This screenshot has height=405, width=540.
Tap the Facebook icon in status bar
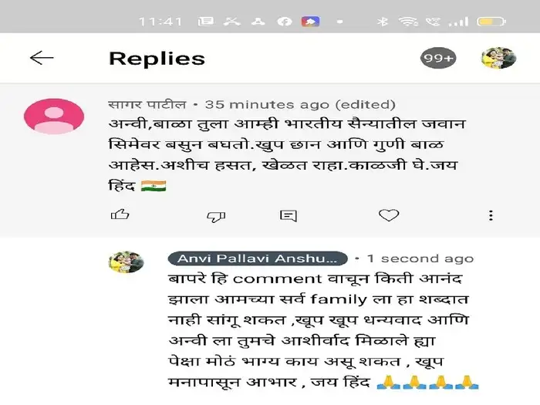click(285, 22)
